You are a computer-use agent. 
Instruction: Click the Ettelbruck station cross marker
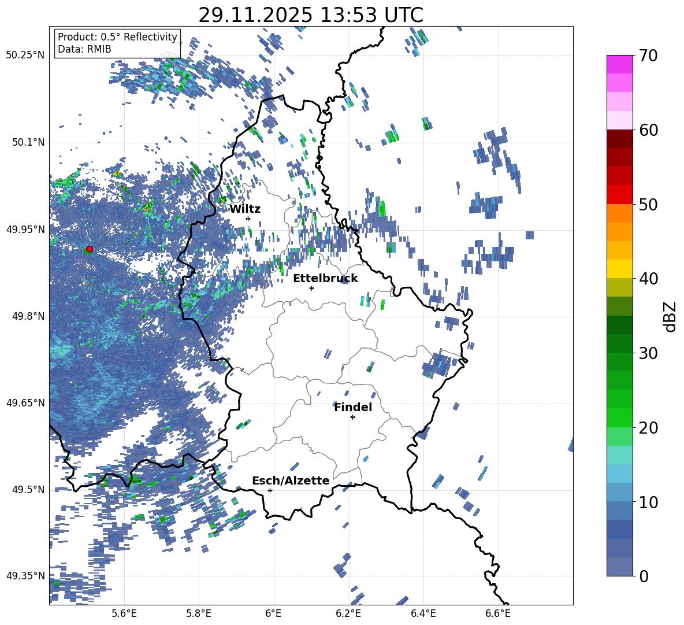311,288
